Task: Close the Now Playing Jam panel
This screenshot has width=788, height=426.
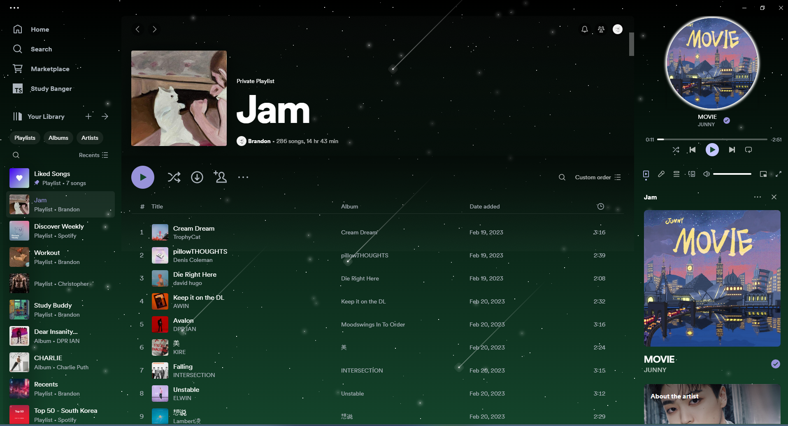Action: coord(774,197)
